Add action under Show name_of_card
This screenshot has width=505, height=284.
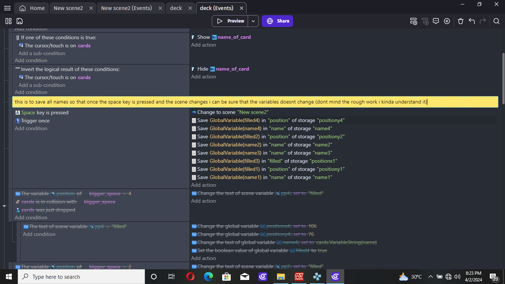[204, 45]
